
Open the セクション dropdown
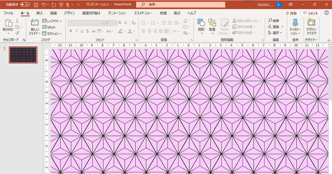click(x=52, y=33)
